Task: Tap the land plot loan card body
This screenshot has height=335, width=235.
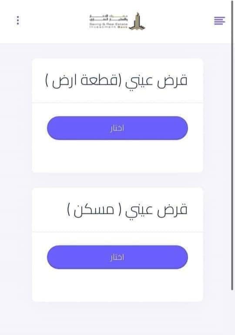Action: (117, 115)
